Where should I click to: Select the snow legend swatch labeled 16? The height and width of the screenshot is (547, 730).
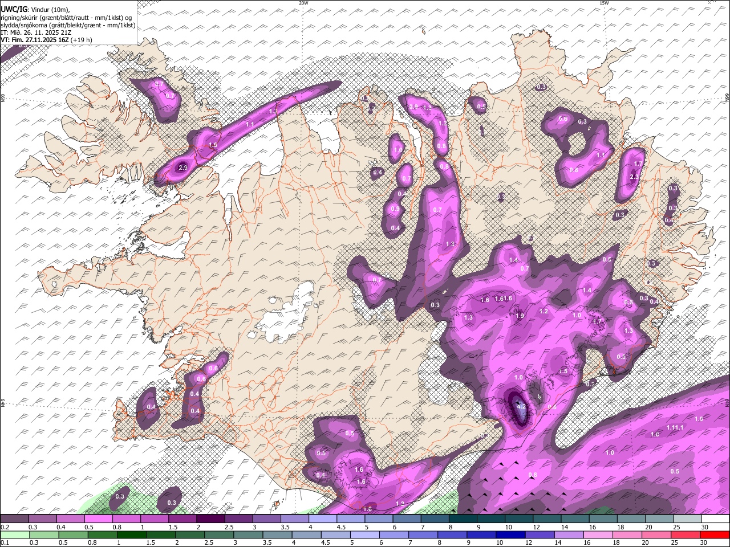pos(604,519)
